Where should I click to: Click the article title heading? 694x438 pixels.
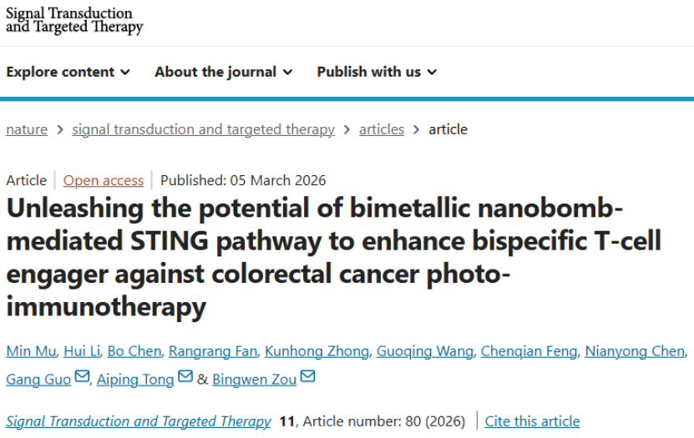(334, 257)
